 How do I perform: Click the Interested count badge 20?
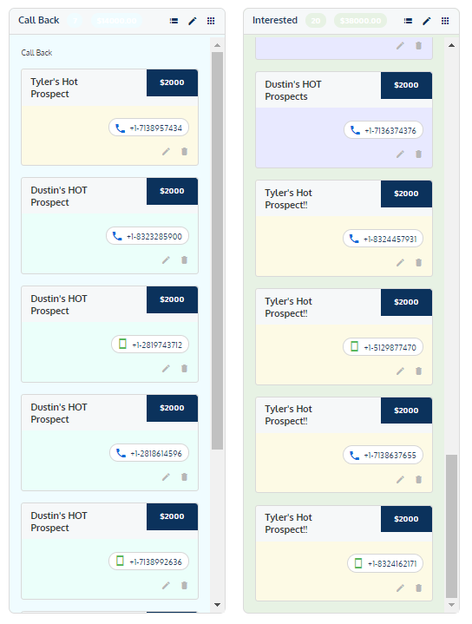[x=316, y=21]
